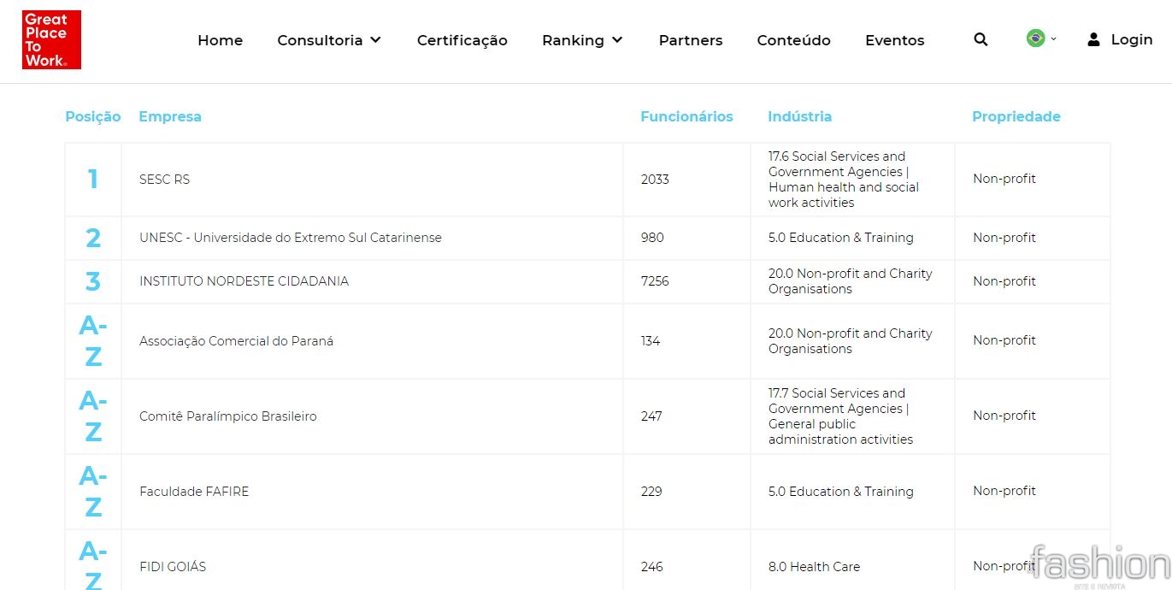The width and height of the screenshot is (1172, 590).
Task: Go to the Home menu item
Action: point(220,40)
